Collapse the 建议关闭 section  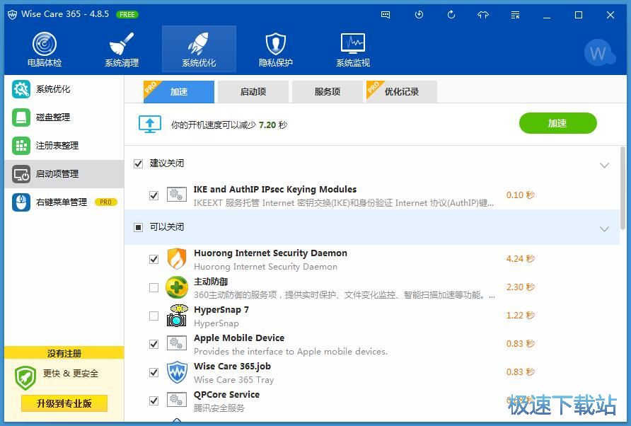(605, 164)
